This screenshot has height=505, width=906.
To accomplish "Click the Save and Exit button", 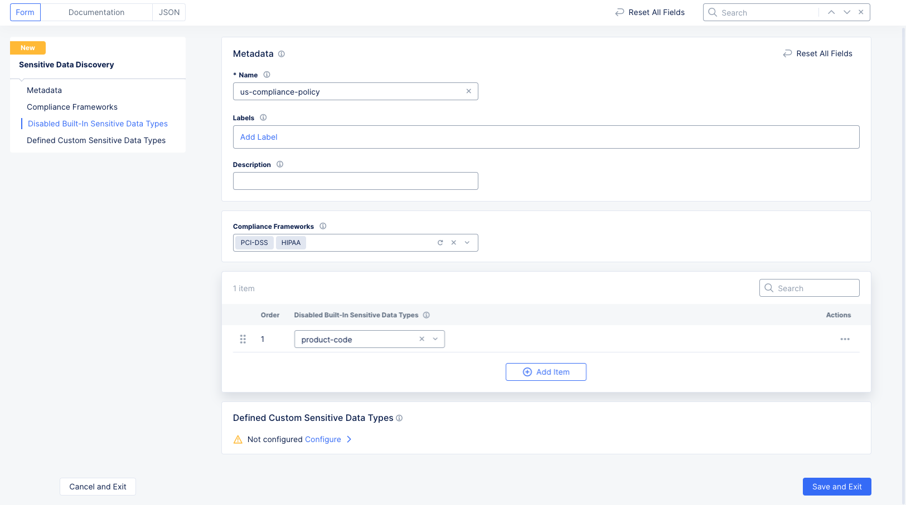I will [x=836, y=486].
